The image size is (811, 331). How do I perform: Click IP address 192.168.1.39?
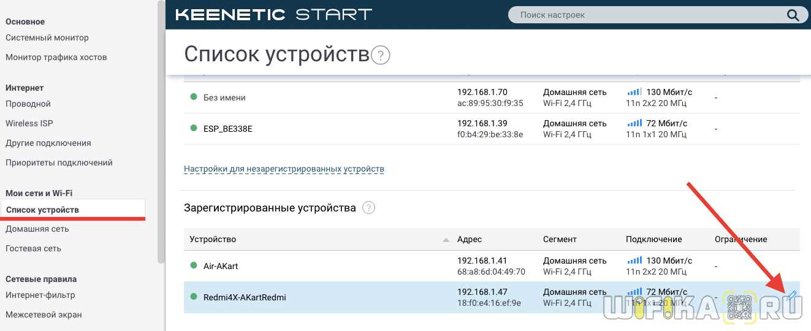pos(482,123)
